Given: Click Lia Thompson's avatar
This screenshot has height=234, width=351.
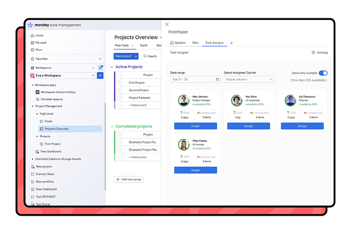Looking at the screenshot, I should [x=290, y=100].
